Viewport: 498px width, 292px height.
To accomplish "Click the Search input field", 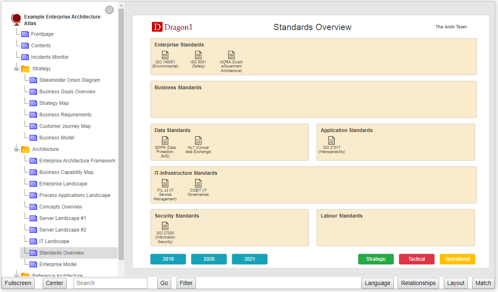I will pyautogui.click(x=110, y=283).
